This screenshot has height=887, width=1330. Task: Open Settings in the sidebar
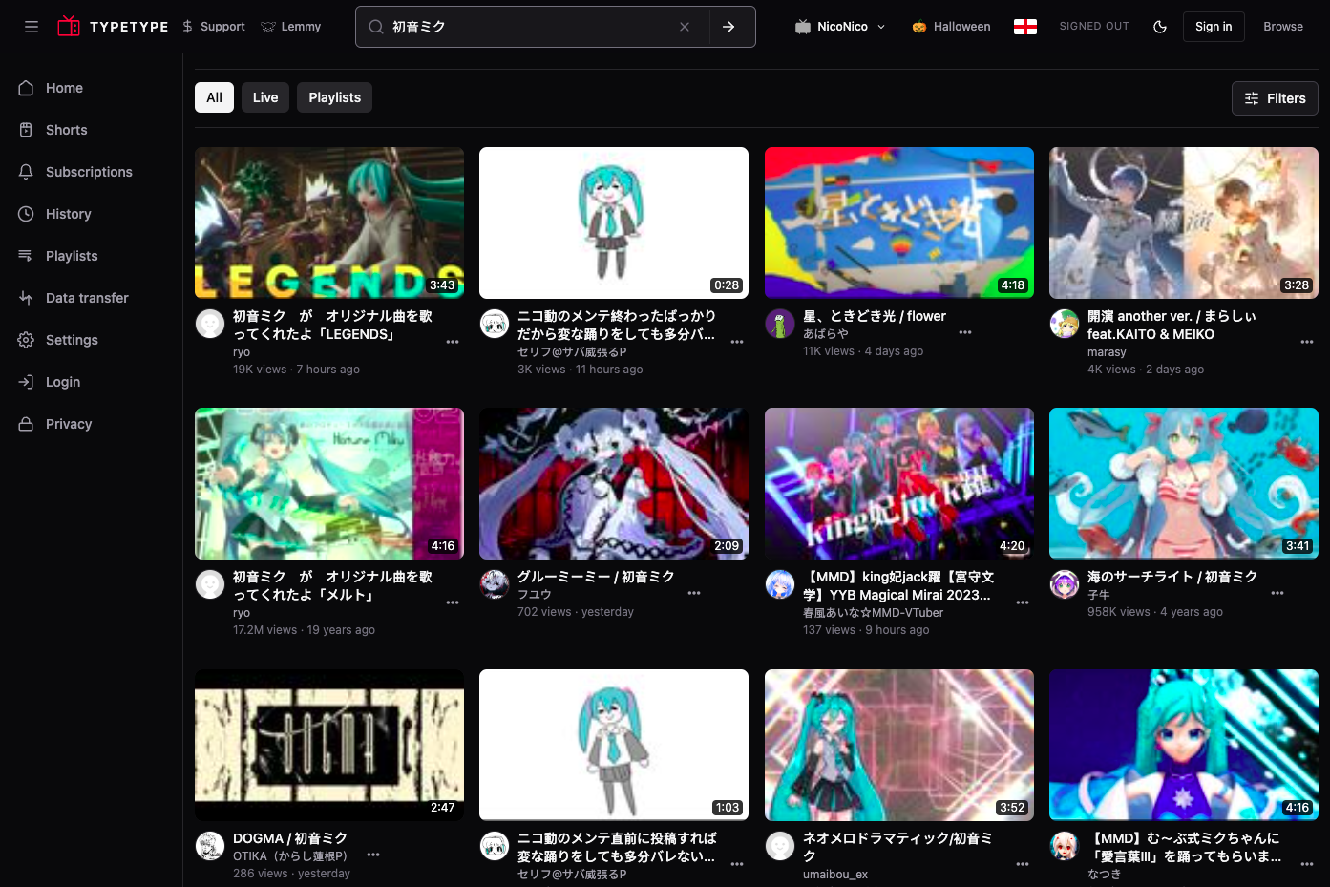[91, 340]
